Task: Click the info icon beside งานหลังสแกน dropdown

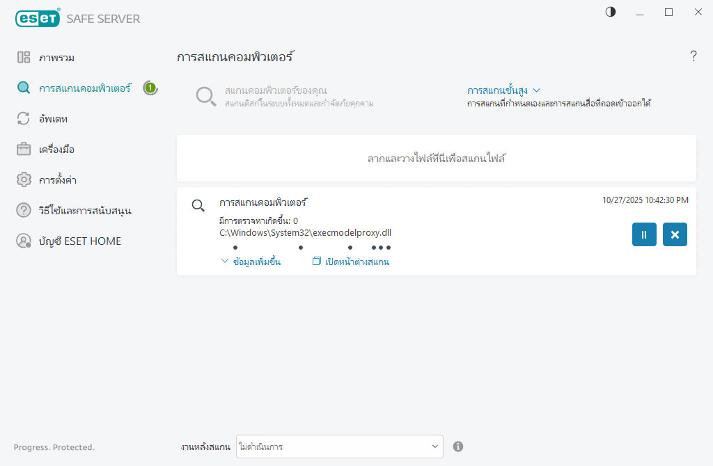Action: [x=458, y=446]
